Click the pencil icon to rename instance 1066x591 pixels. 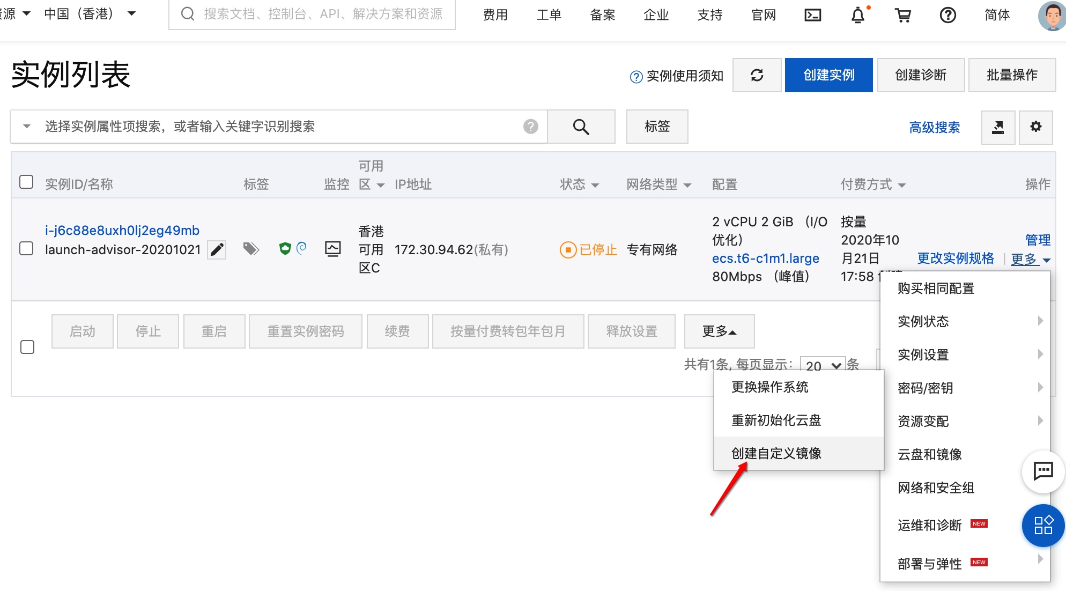coord(217,250)
